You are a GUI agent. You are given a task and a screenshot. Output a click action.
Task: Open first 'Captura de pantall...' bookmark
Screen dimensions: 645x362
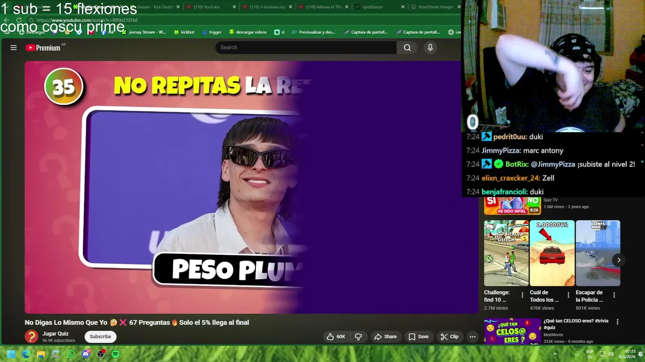tap(366, 32)
